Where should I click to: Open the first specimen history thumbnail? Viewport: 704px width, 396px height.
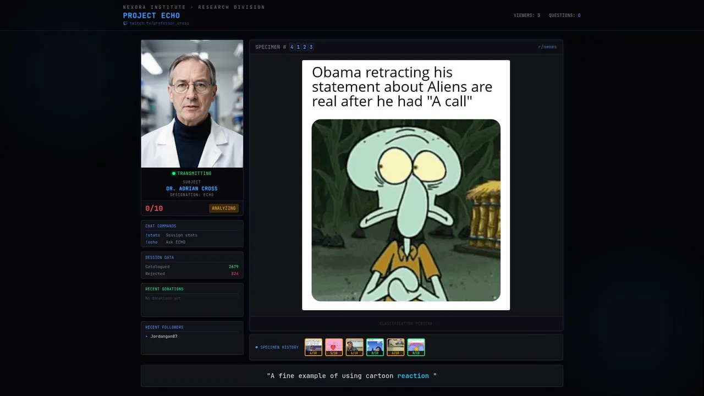(313, 347)
